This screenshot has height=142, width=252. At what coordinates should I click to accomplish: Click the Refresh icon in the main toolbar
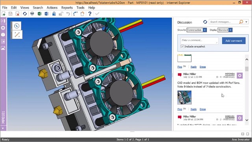(x=25, y=14)
